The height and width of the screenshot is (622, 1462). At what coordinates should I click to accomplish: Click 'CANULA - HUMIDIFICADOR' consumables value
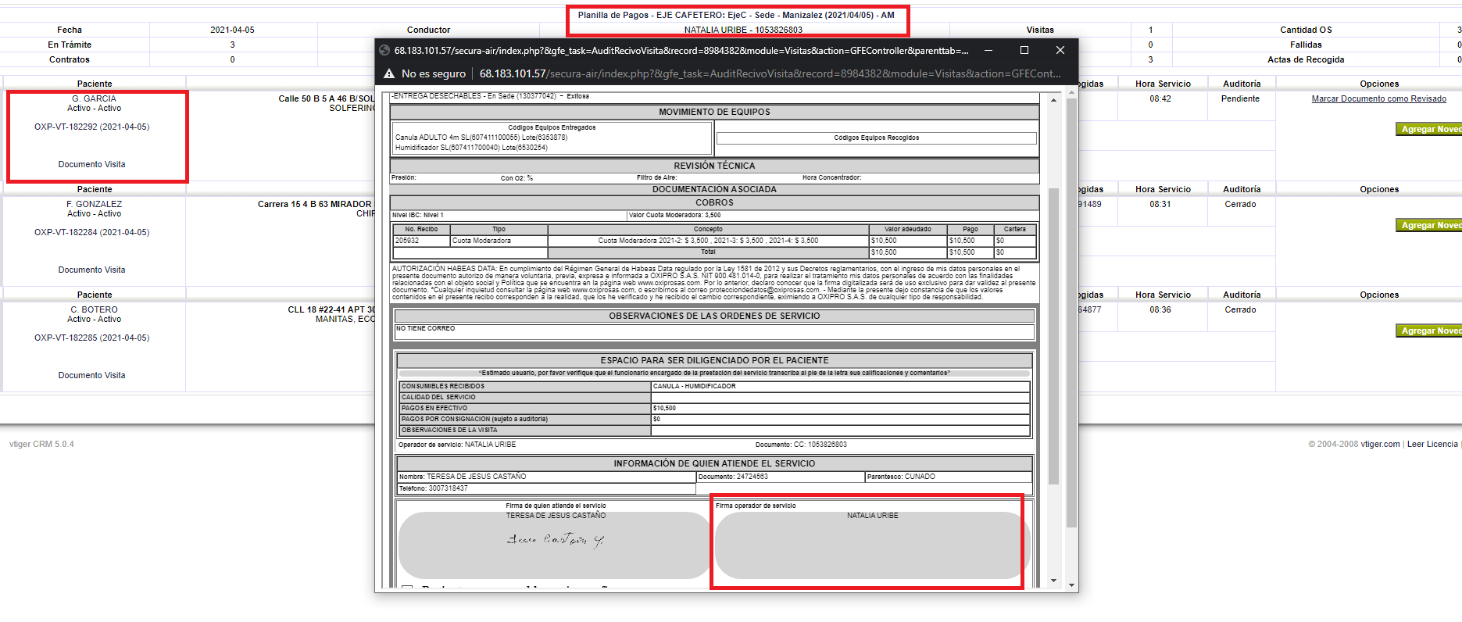click(x=694, y=386)
